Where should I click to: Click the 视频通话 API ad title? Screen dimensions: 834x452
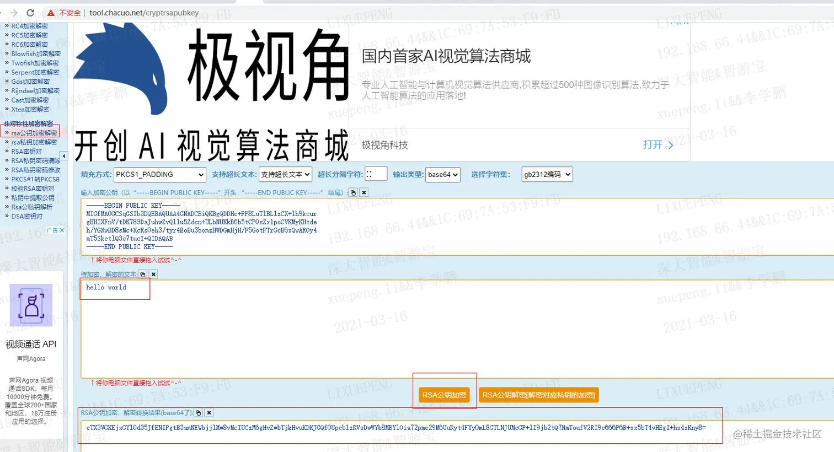point(31,344)
